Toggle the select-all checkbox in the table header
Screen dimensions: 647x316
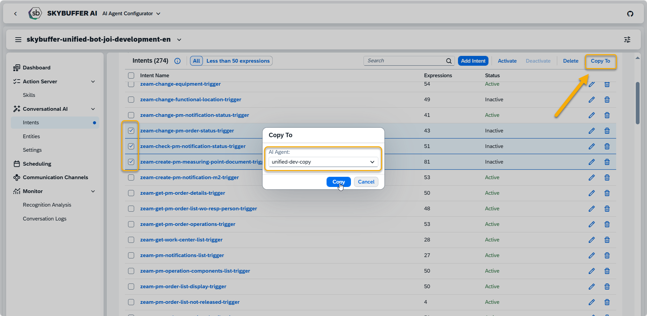click(131, 76)
